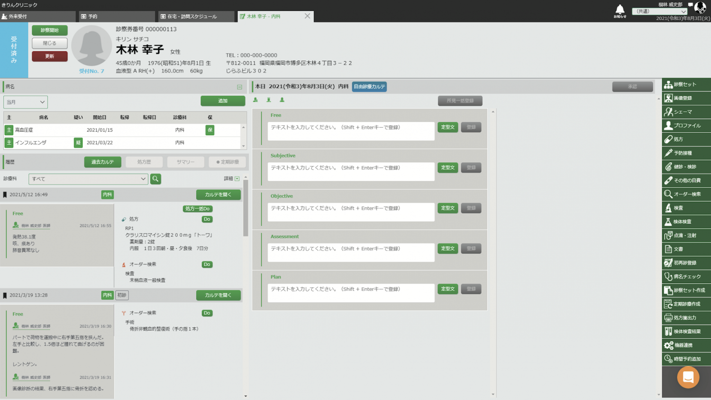
Task: Close the 木林 幸子 - 内科 tab
Action: pos(308,16)
